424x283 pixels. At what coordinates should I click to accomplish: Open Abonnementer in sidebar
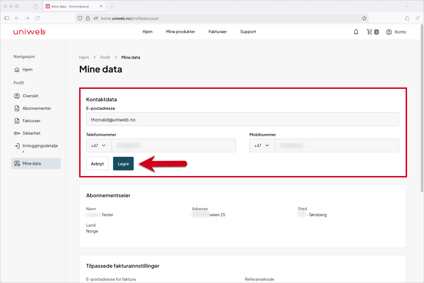(36, 108)
